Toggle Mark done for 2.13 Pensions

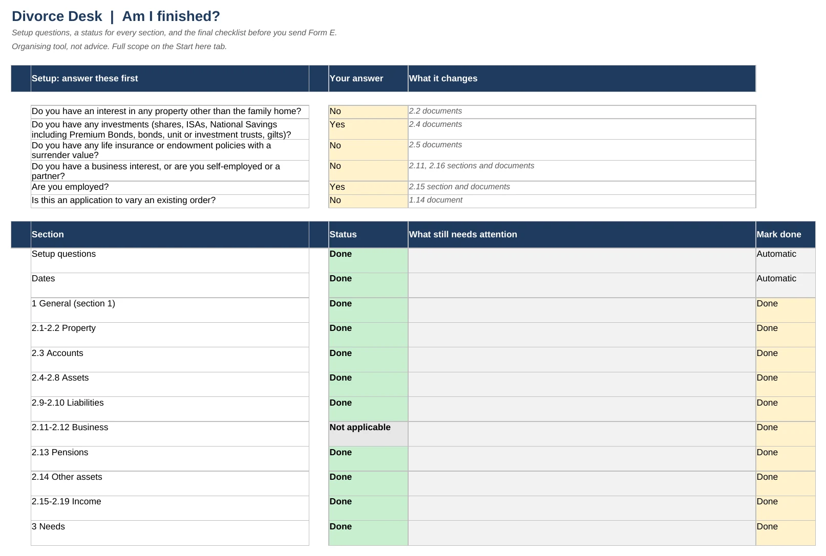click(x=786, y=459)
